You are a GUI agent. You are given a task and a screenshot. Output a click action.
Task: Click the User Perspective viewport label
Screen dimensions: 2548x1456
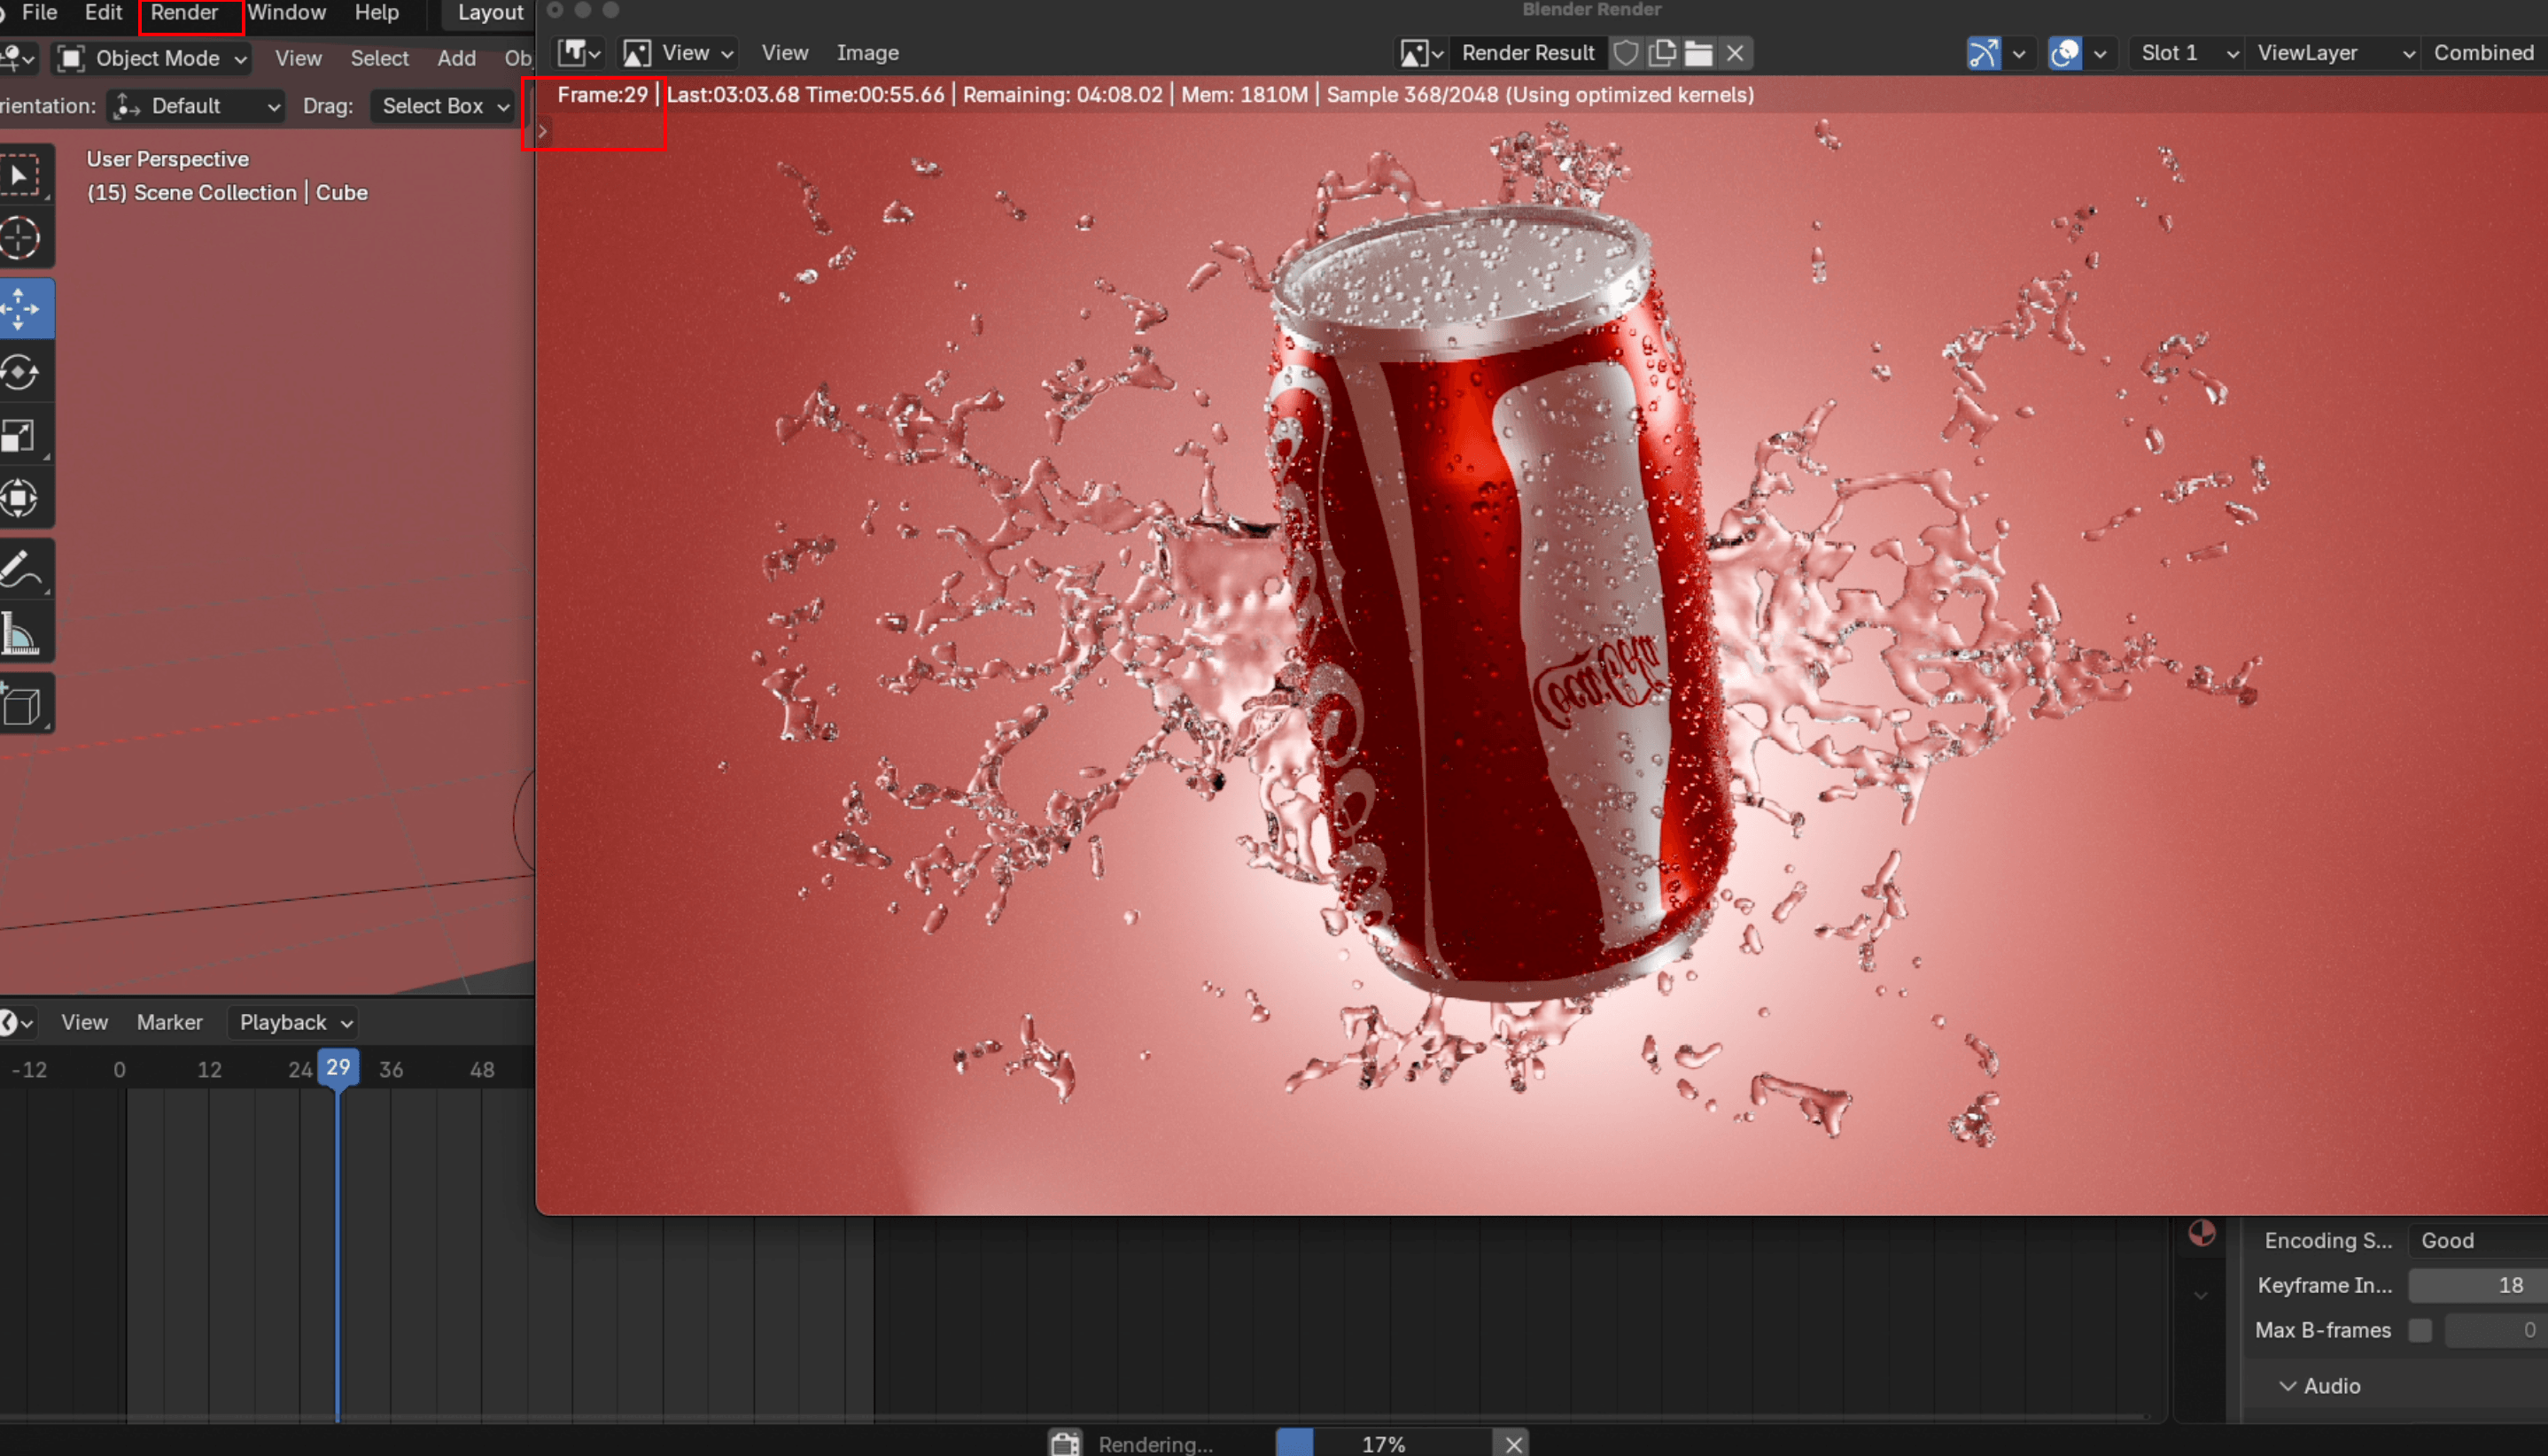167,159
